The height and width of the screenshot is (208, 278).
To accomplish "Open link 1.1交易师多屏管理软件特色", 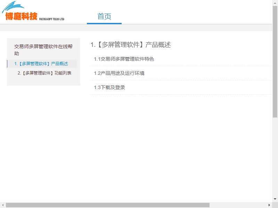I will tap(124, 59).
